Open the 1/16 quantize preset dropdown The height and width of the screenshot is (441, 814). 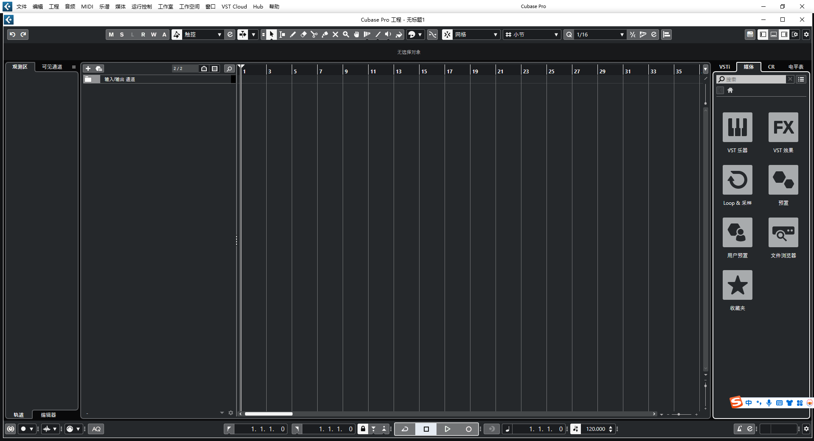600,35
